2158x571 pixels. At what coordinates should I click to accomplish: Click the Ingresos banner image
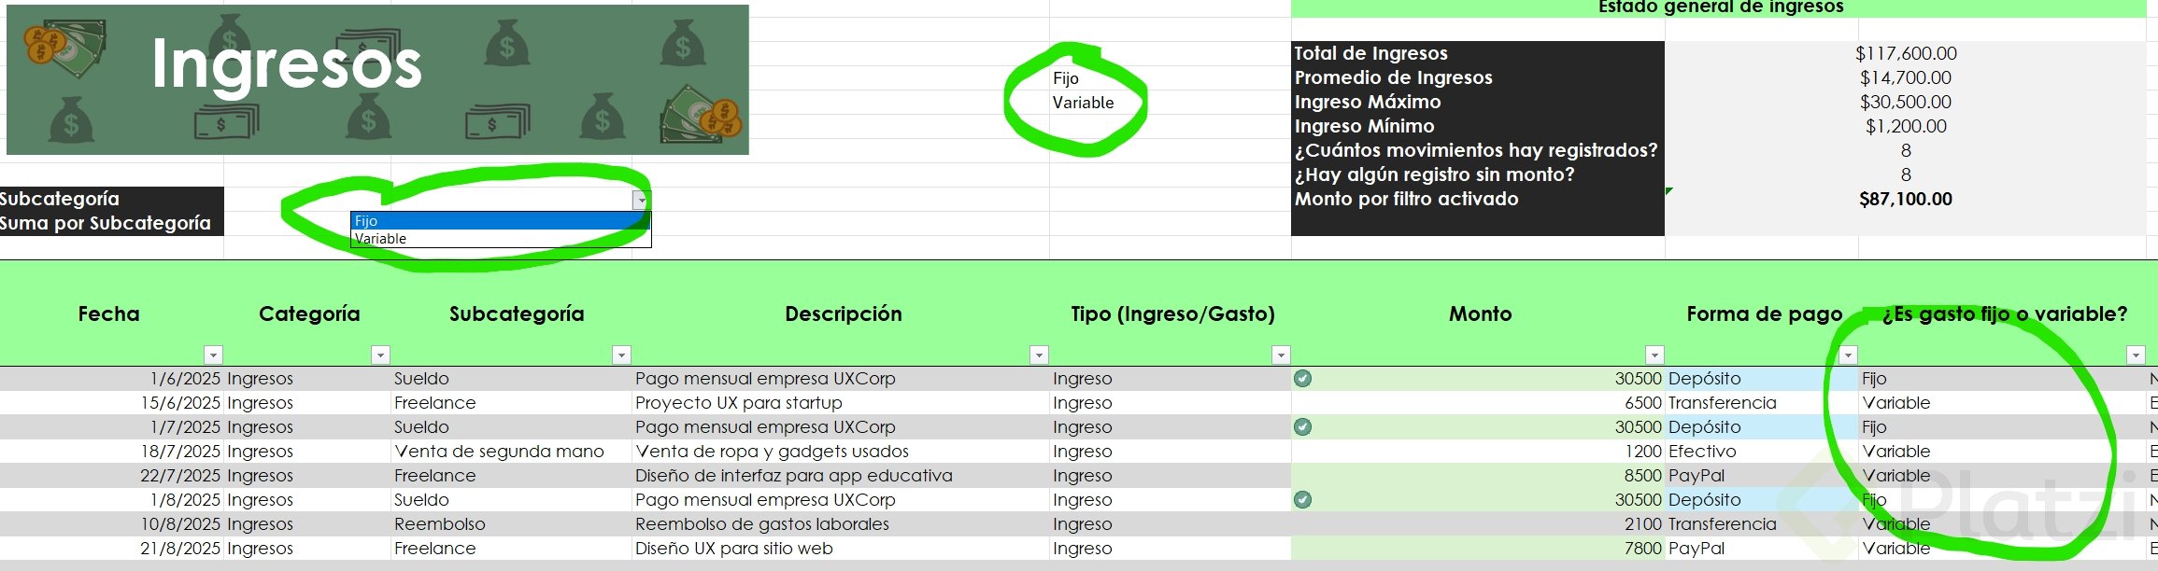point(377,79)
